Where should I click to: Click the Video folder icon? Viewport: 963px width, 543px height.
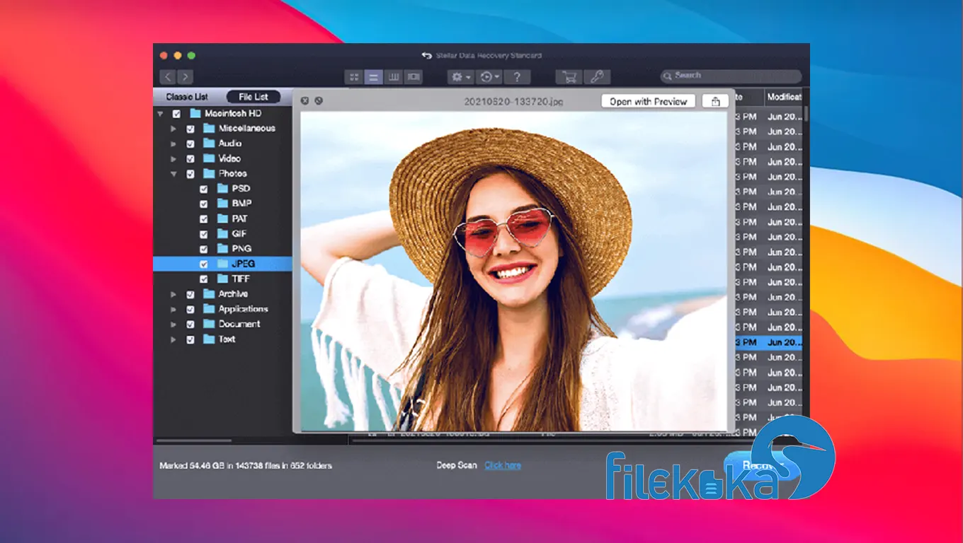tap(209, 158)
